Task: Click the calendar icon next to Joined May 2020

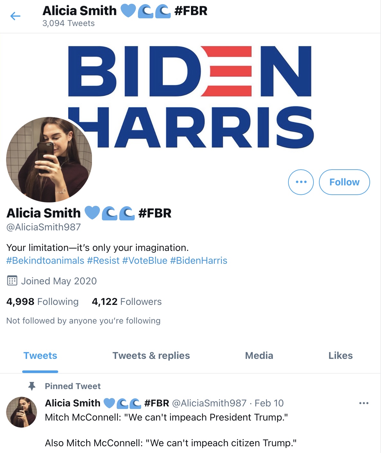Action: pyautogui.click(x=12, y=281)
